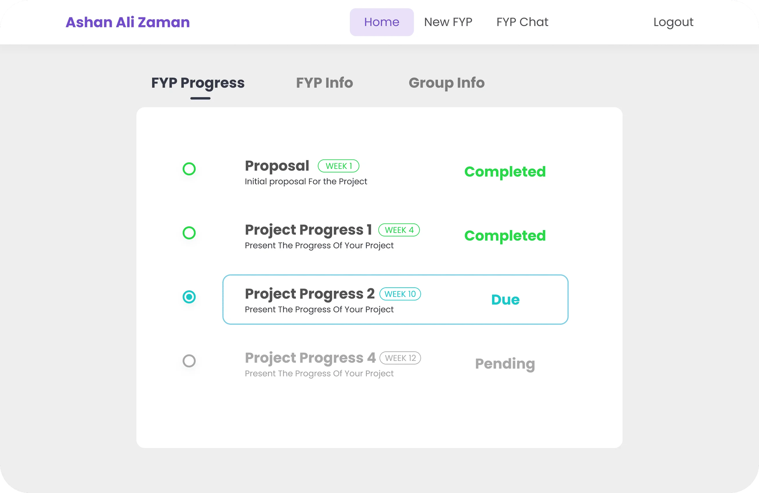The image size is (759, 493).
Task: Click the WEEK 12 badge on Project Progress 4
Action: 400,358
